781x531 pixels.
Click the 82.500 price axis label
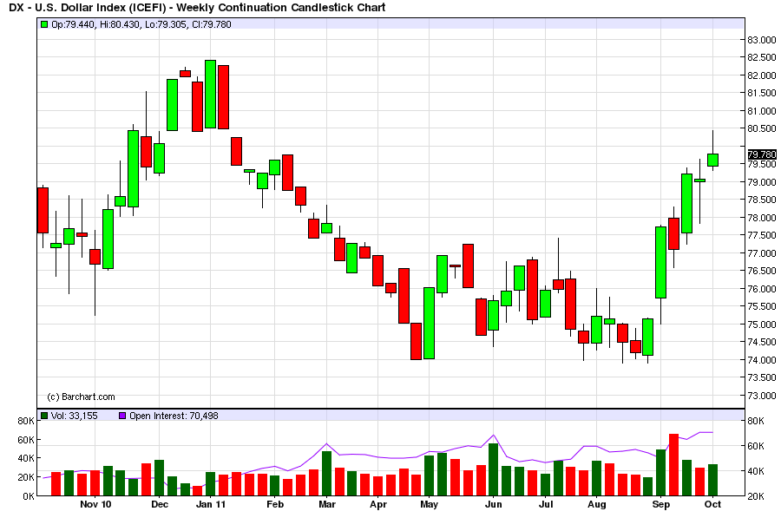pos(762,57)
